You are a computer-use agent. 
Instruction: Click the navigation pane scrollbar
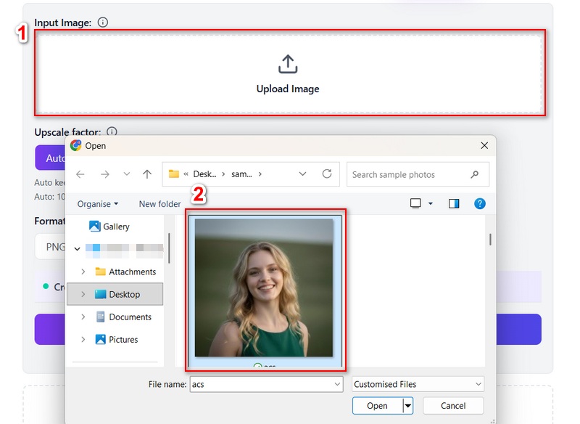169,248
